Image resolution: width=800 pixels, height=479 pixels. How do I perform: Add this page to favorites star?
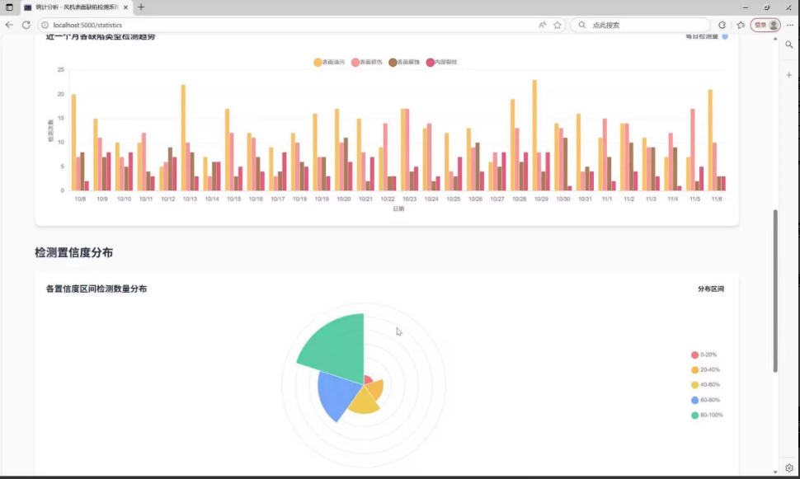[x=558, y=25]
